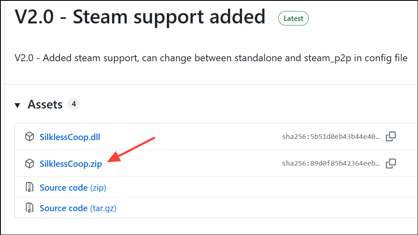Click the package icon beside SilklessCoop.dll
The image size is (418, 235).
point(30,137)
